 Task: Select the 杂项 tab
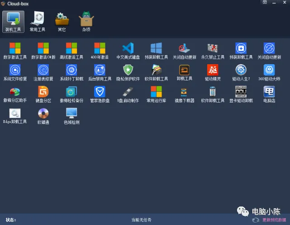coord(86,22)
